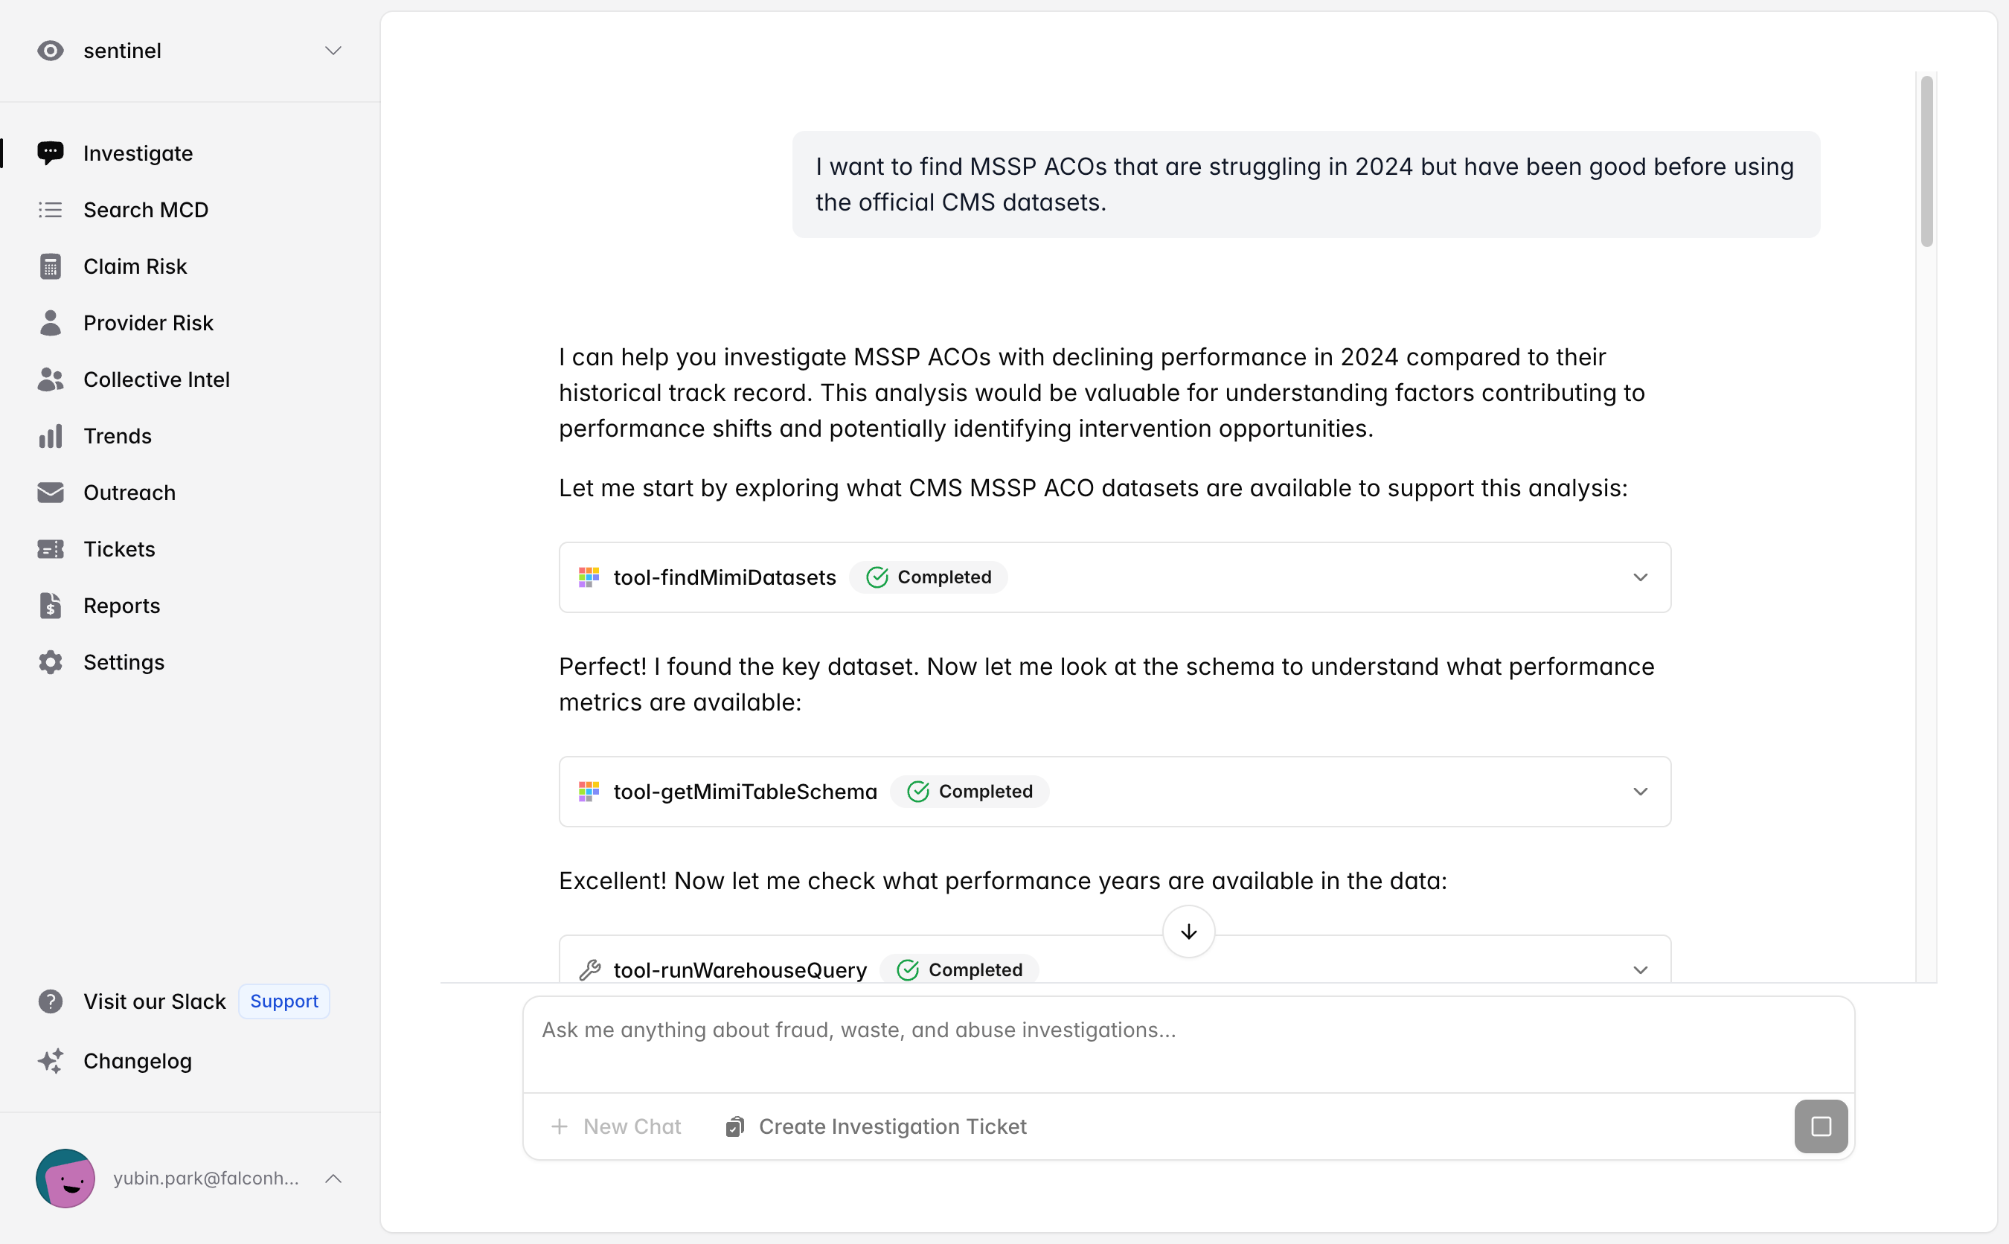
Task: Click the Claim Risk calculator icon
Action: [x=50, y=266]
